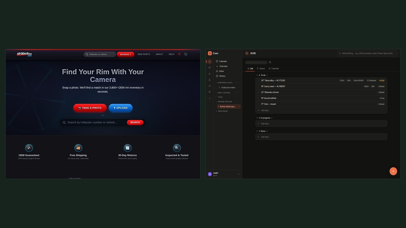Click the Low priority badge on Accord refinish
The image size is (406, 228).
(x=382, y=98)
